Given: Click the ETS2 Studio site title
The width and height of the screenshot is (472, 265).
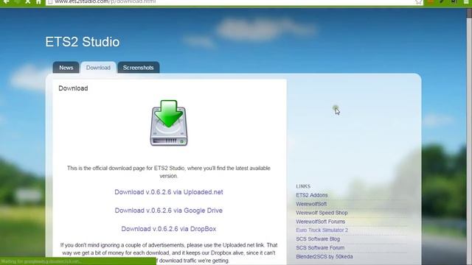Looking at the screenshot, I should coord(83,42).
